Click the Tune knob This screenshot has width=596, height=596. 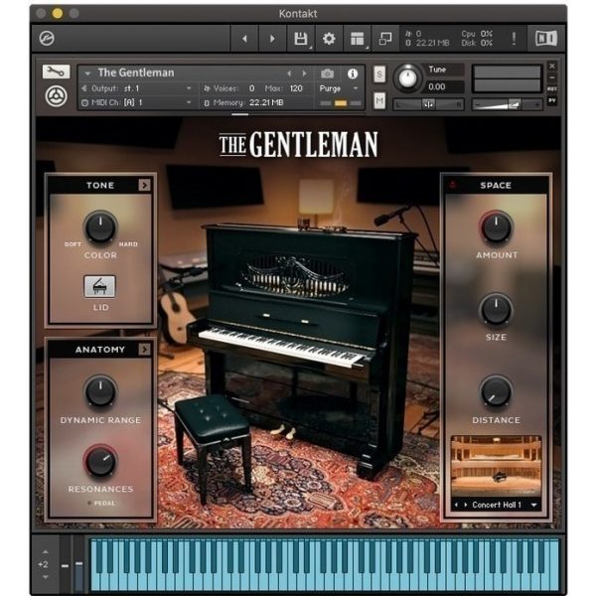[407, 77]
